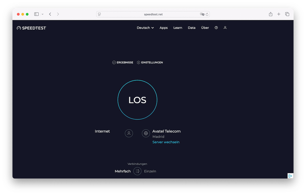Expand the Deutsch language dropdown
Viewport: 306px width, 195px height.
click(x=145, y=28)
